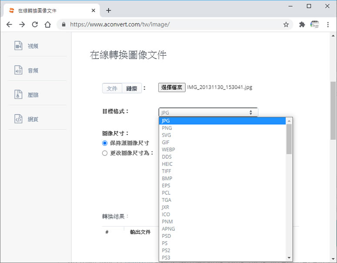
Task: Bookmark this page with the star icon
Action: point(286,25)
